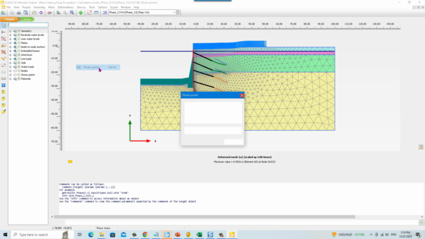425x239 pixels.
Task: Open Google Chrome from the taskbar
Action: point(145,234)
